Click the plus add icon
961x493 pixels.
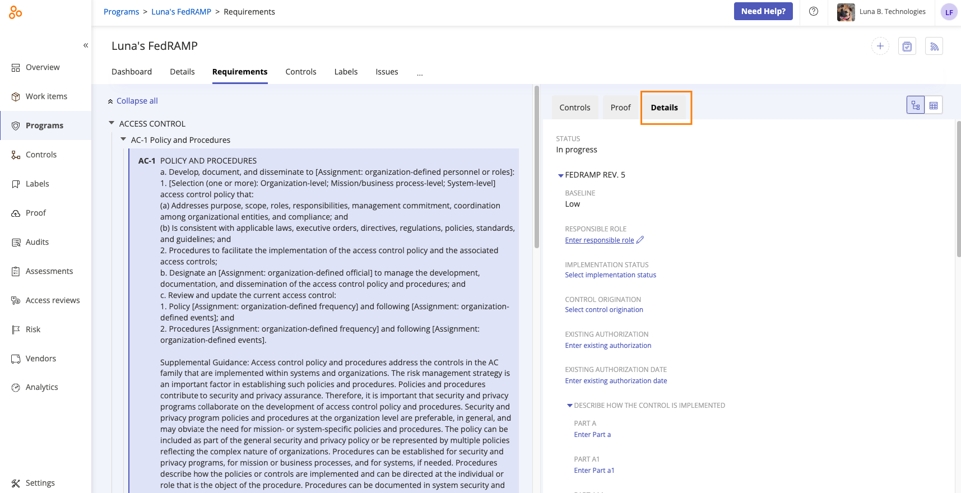coord(880,46)
